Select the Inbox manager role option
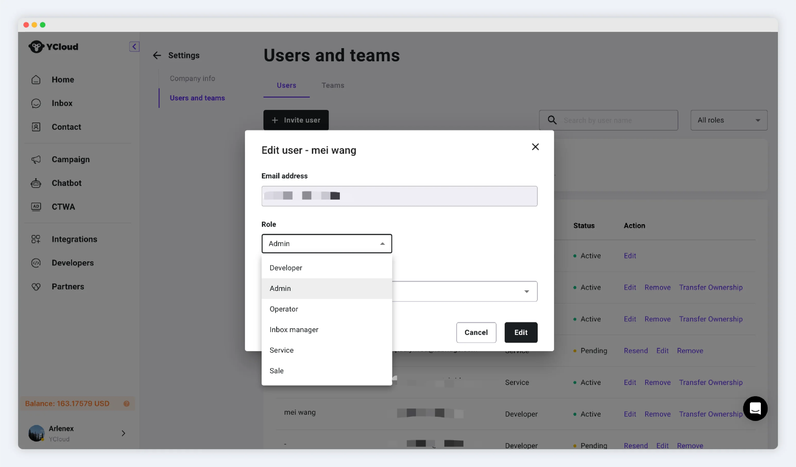The height and width of the screenshot is (467, 796). click(x=327, y=330)
